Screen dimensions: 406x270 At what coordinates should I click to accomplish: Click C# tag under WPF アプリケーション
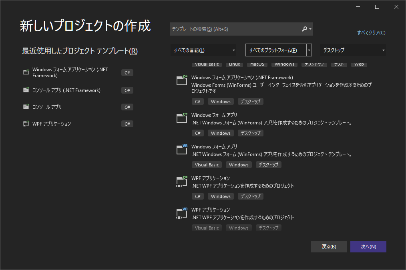[x=197, y=196]
